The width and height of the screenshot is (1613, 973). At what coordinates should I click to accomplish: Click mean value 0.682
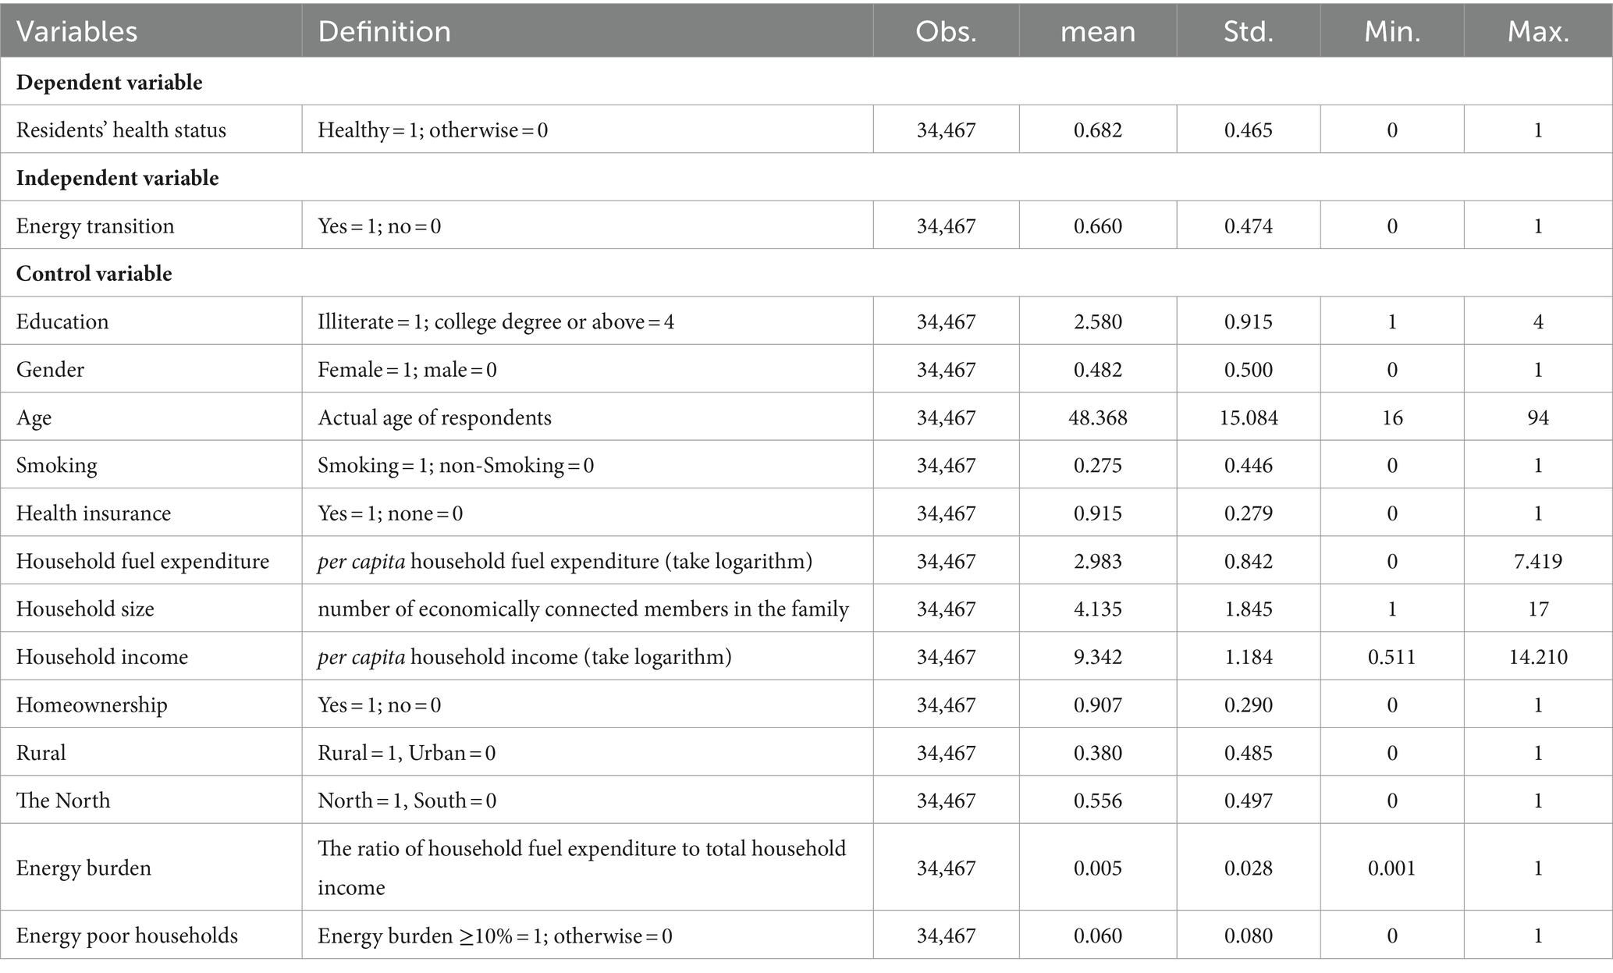[x=1097, y=130]
